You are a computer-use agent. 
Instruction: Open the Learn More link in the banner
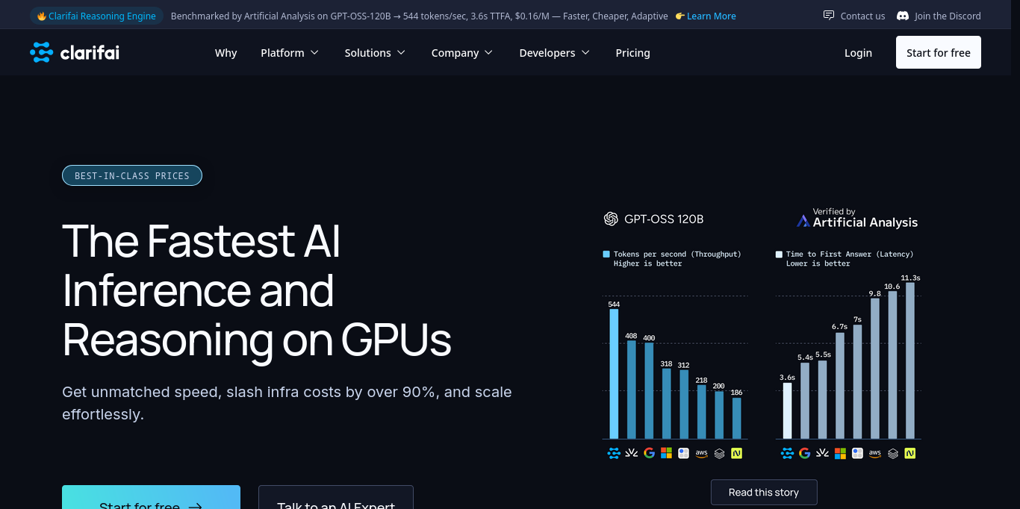coord(710,16)
